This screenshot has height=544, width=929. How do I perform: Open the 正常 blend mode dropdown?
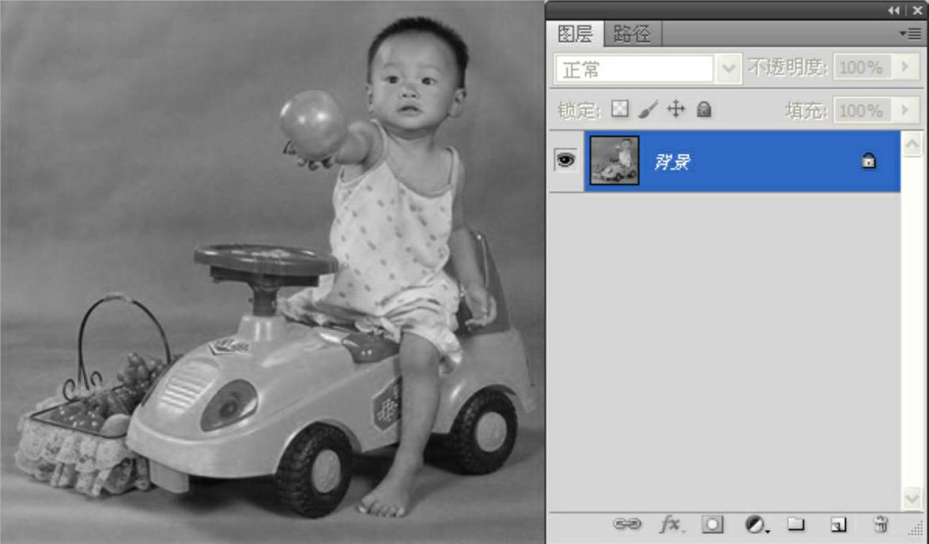(x=727, y=69)
